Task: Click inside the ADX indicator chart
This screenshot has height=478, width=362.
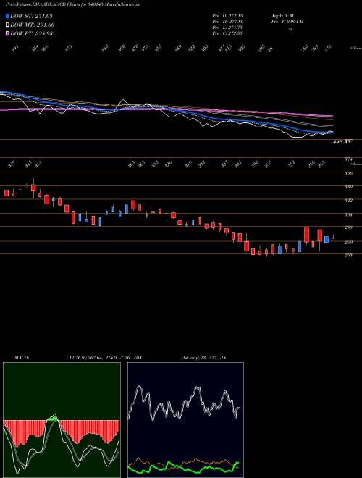Action: 185,420
